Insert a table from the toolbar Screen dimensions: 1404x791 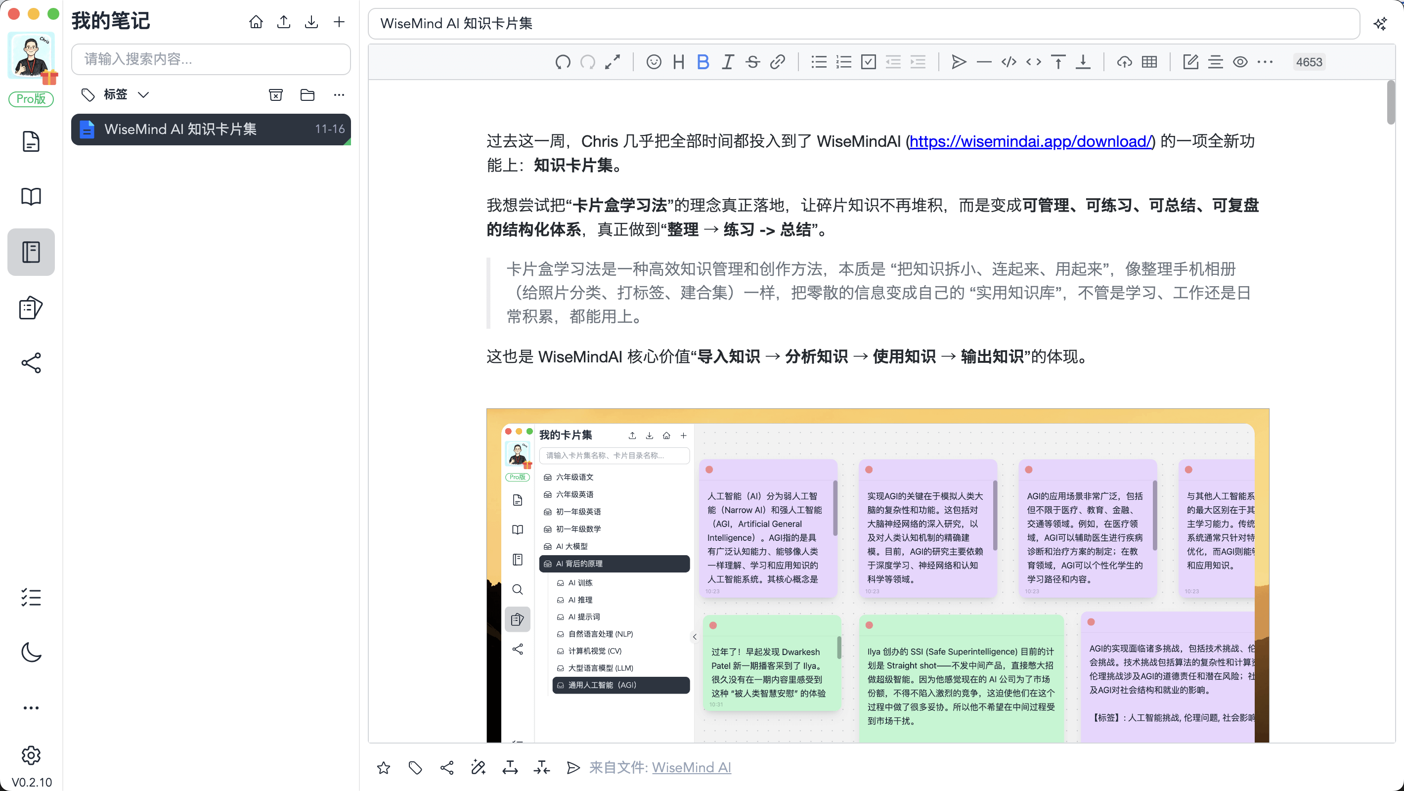click(1149, 62)
